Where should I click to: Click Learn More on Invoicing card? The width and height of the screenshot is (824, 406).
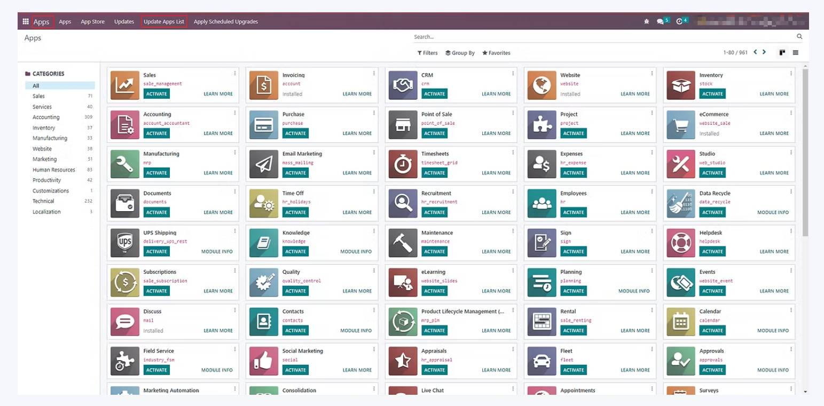(x=357, y=94)
